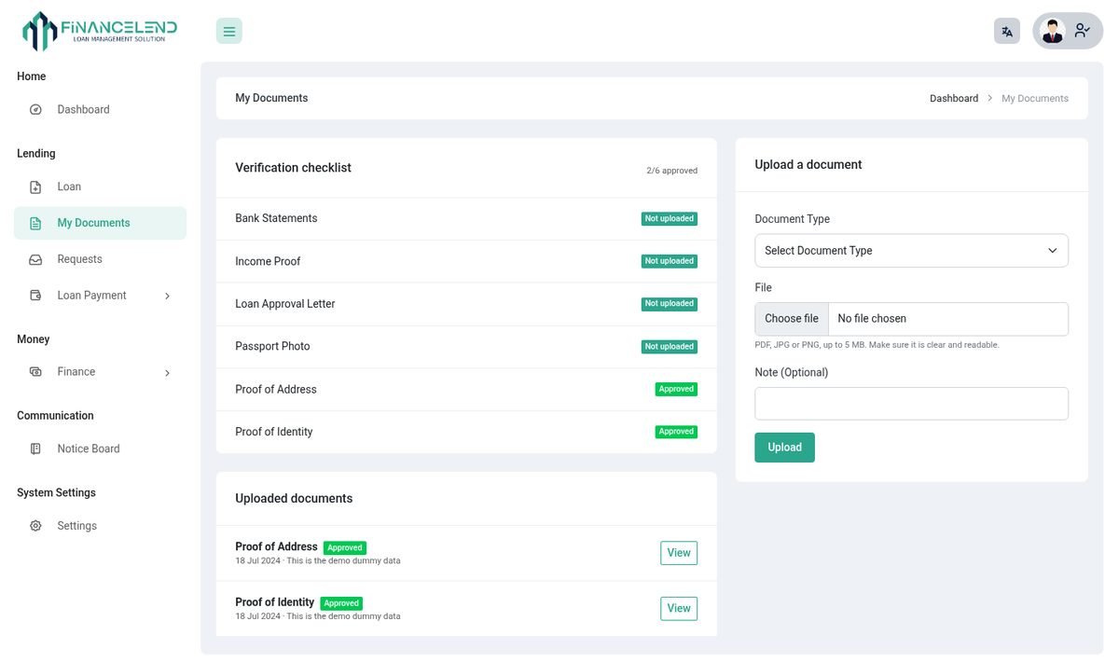1119x663 pixels.
Task: Open the Notice Board menu item
Action: click(100, 449)
